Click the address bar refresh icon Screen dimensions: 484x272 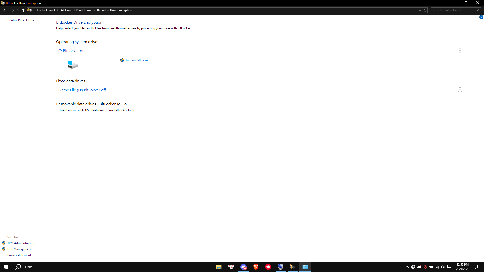pos(425,10)
